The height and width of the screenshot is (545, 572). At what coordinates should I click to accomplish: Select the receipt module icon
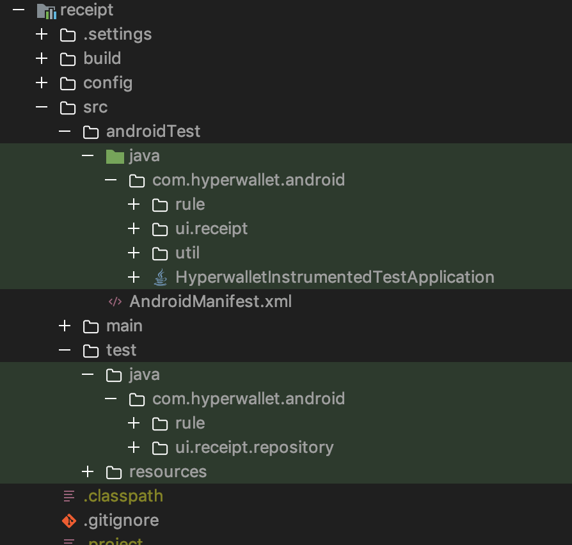point(45,10)
